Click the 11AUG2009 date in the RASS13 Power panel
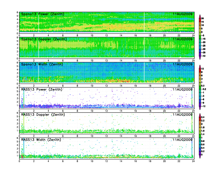Screen dimensions: 223x173 tap(183, 89)
